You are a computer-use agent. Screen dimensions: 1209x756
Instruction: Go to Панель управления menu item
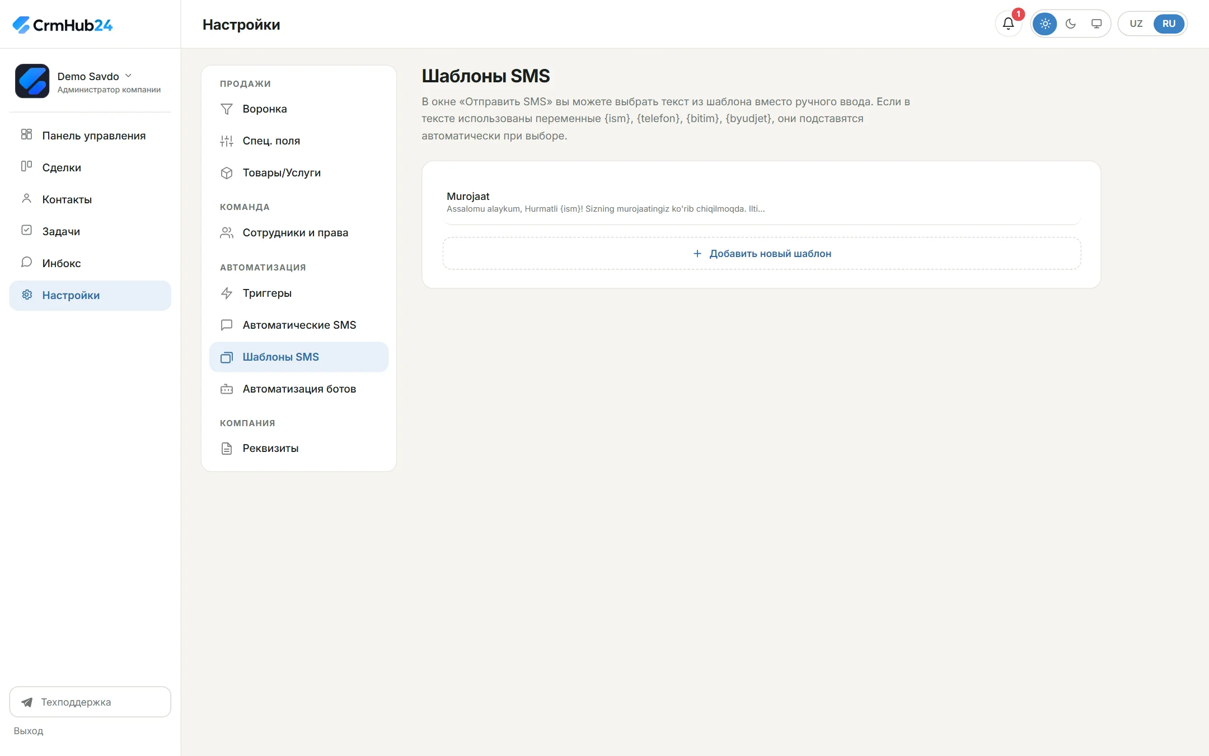[90, 135]
